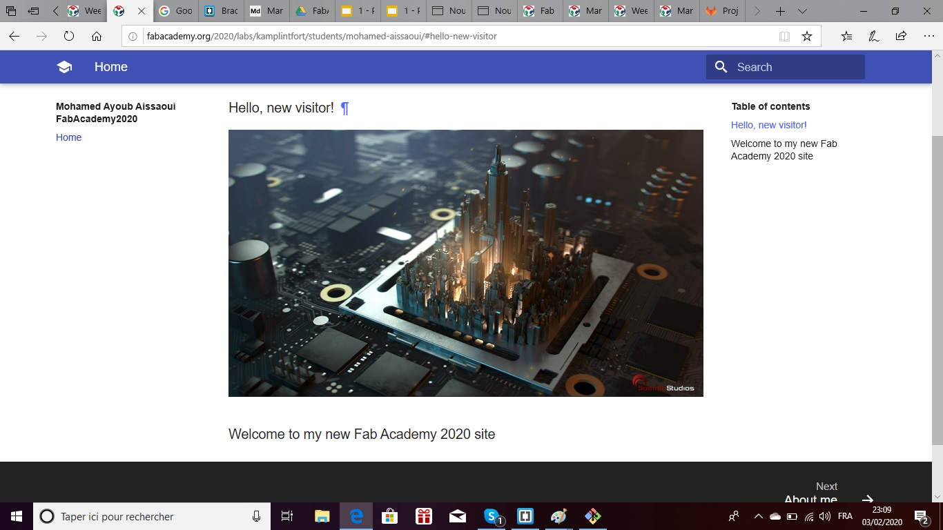The width and height of the screenshot is (943, 530).
Task: Click the pilcrow permalink beside 'Hello, new visitor!'
Action: [x=345, y=108]
